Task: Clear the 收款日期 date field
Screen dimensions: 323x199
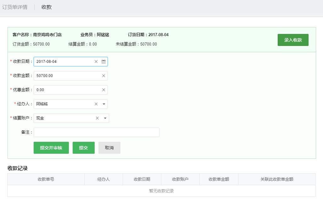Action: pyautogui.click(x=96, y=62)
